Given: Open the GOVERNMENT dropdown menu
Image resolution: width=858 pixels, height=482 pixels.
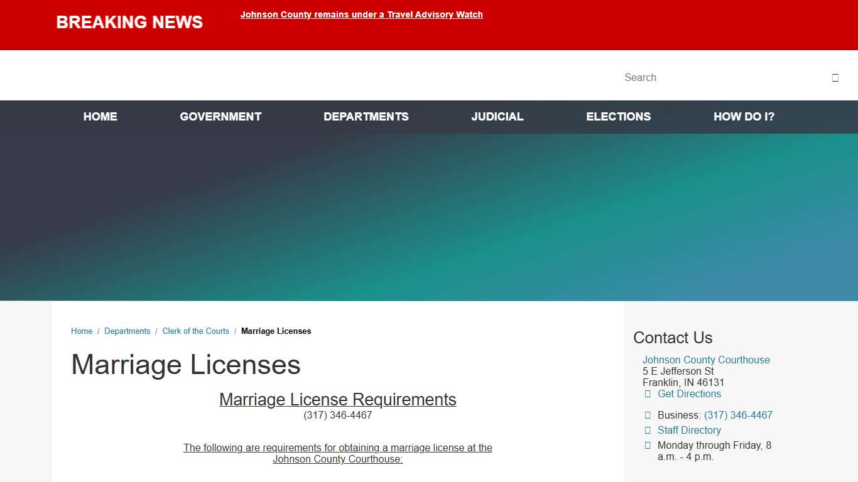Looking at the screenshot, I should point(220,117).
